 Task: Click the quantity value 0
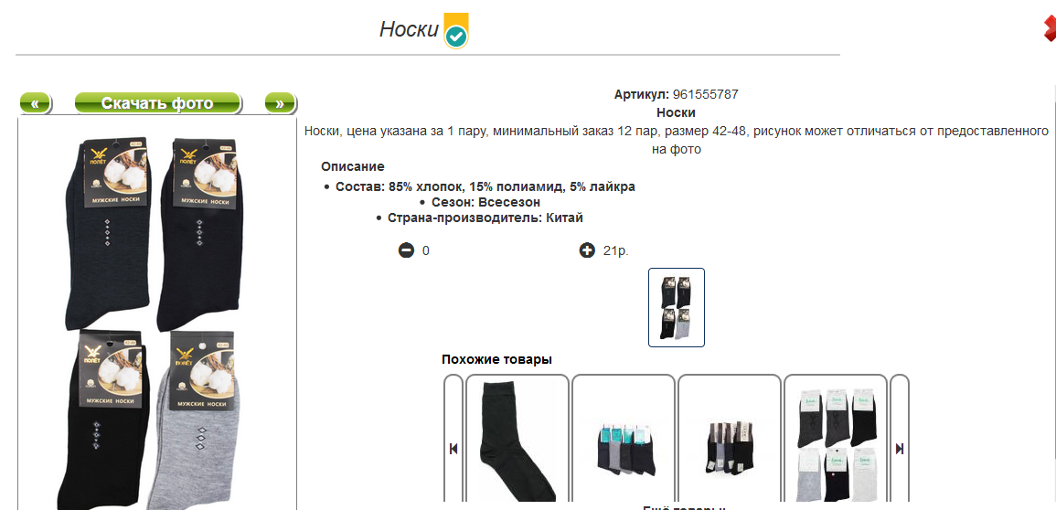[x=426, y=251]
